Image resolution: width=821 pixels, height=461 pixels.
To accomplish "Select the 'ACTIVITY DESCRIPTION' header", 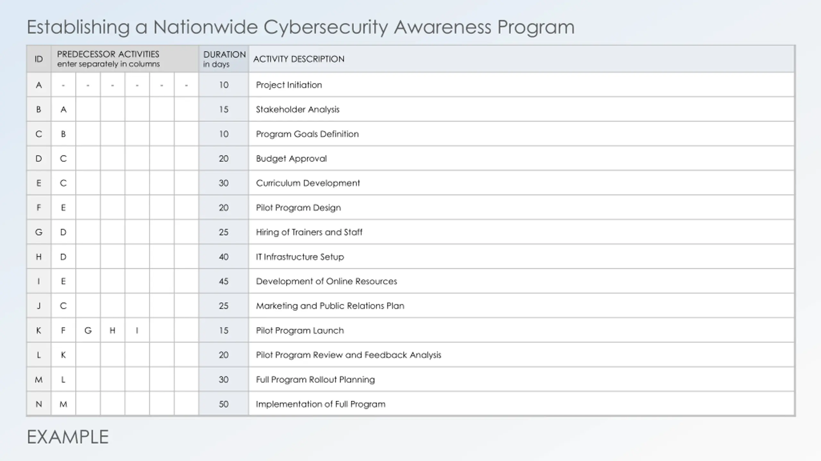I will 521,59.
